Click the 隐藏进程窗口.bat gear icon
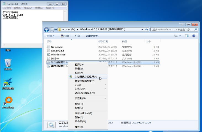The height and width of the screenshot is (132, 202). 49,66
